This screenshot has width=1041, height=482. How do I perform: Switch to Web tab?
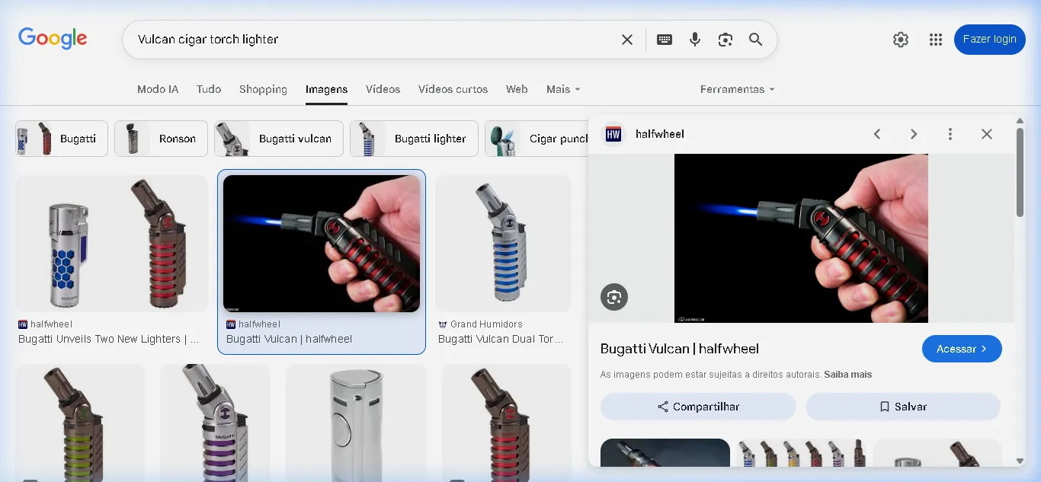point(517,89)
